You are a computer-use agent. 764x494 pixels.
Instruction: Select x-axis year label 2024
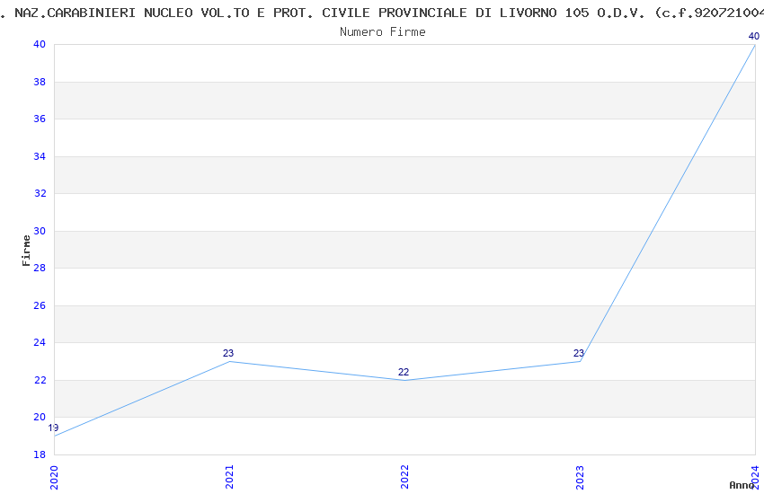(x=755, y=478)
